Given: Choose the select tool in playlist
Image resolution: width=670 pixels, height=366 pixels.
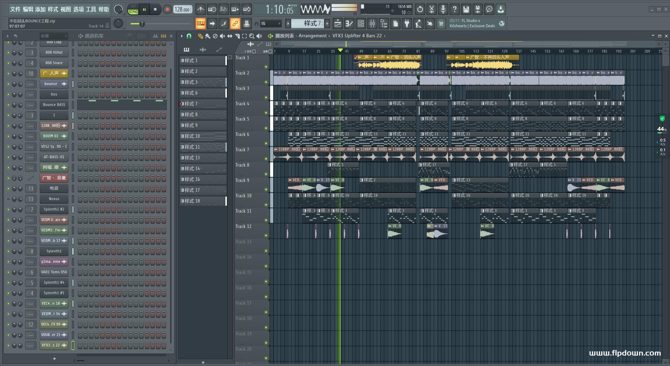Looking at the screenshot, I should (244, 36).
